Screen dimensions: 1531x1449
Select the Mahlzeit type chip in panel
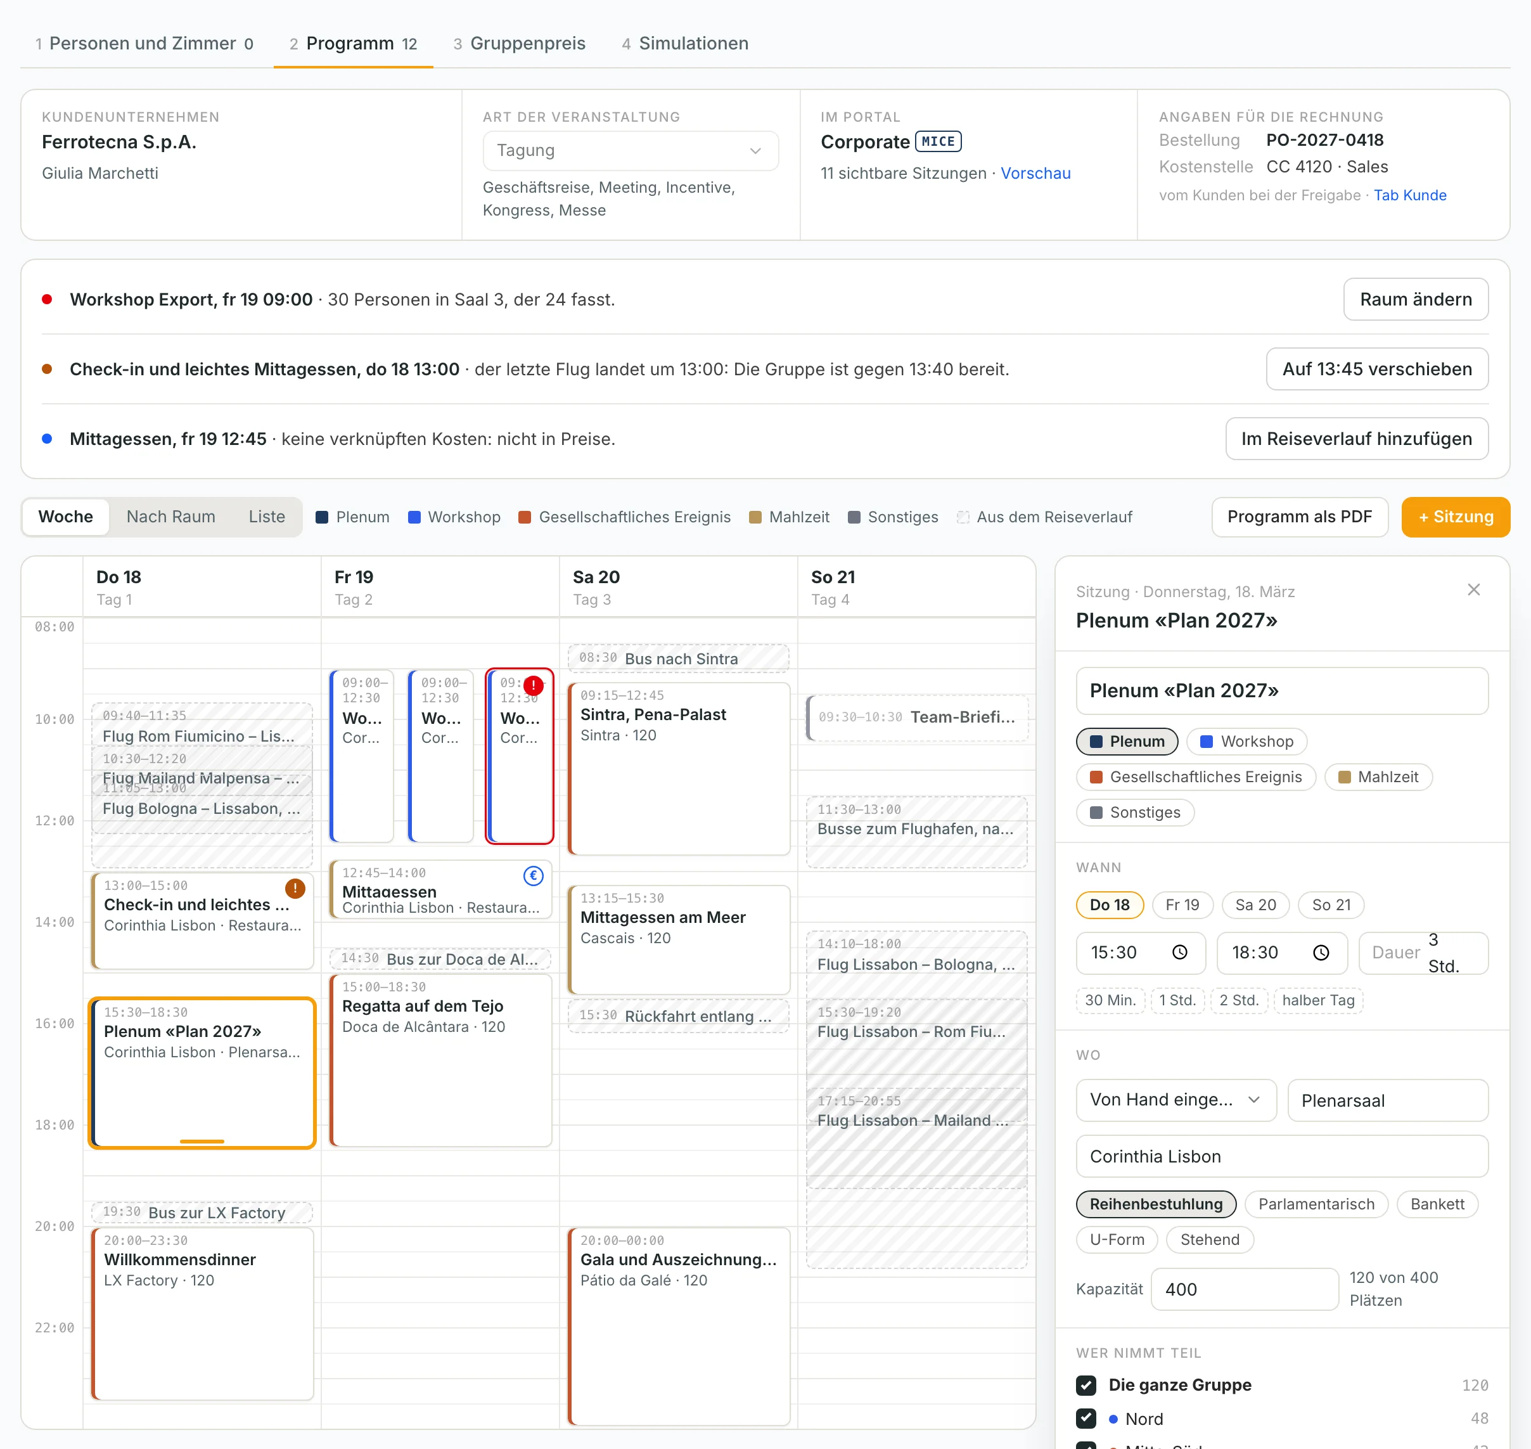point(1378,777)
